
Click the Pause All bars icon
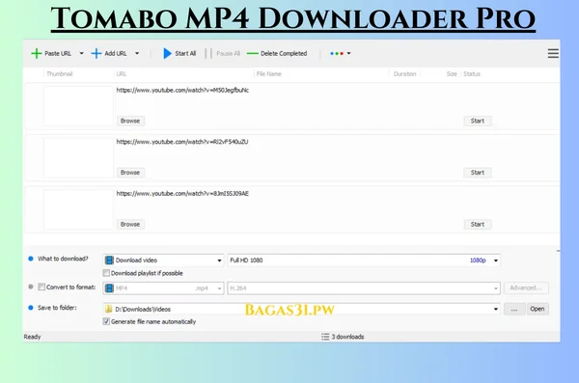click(208, 54)
